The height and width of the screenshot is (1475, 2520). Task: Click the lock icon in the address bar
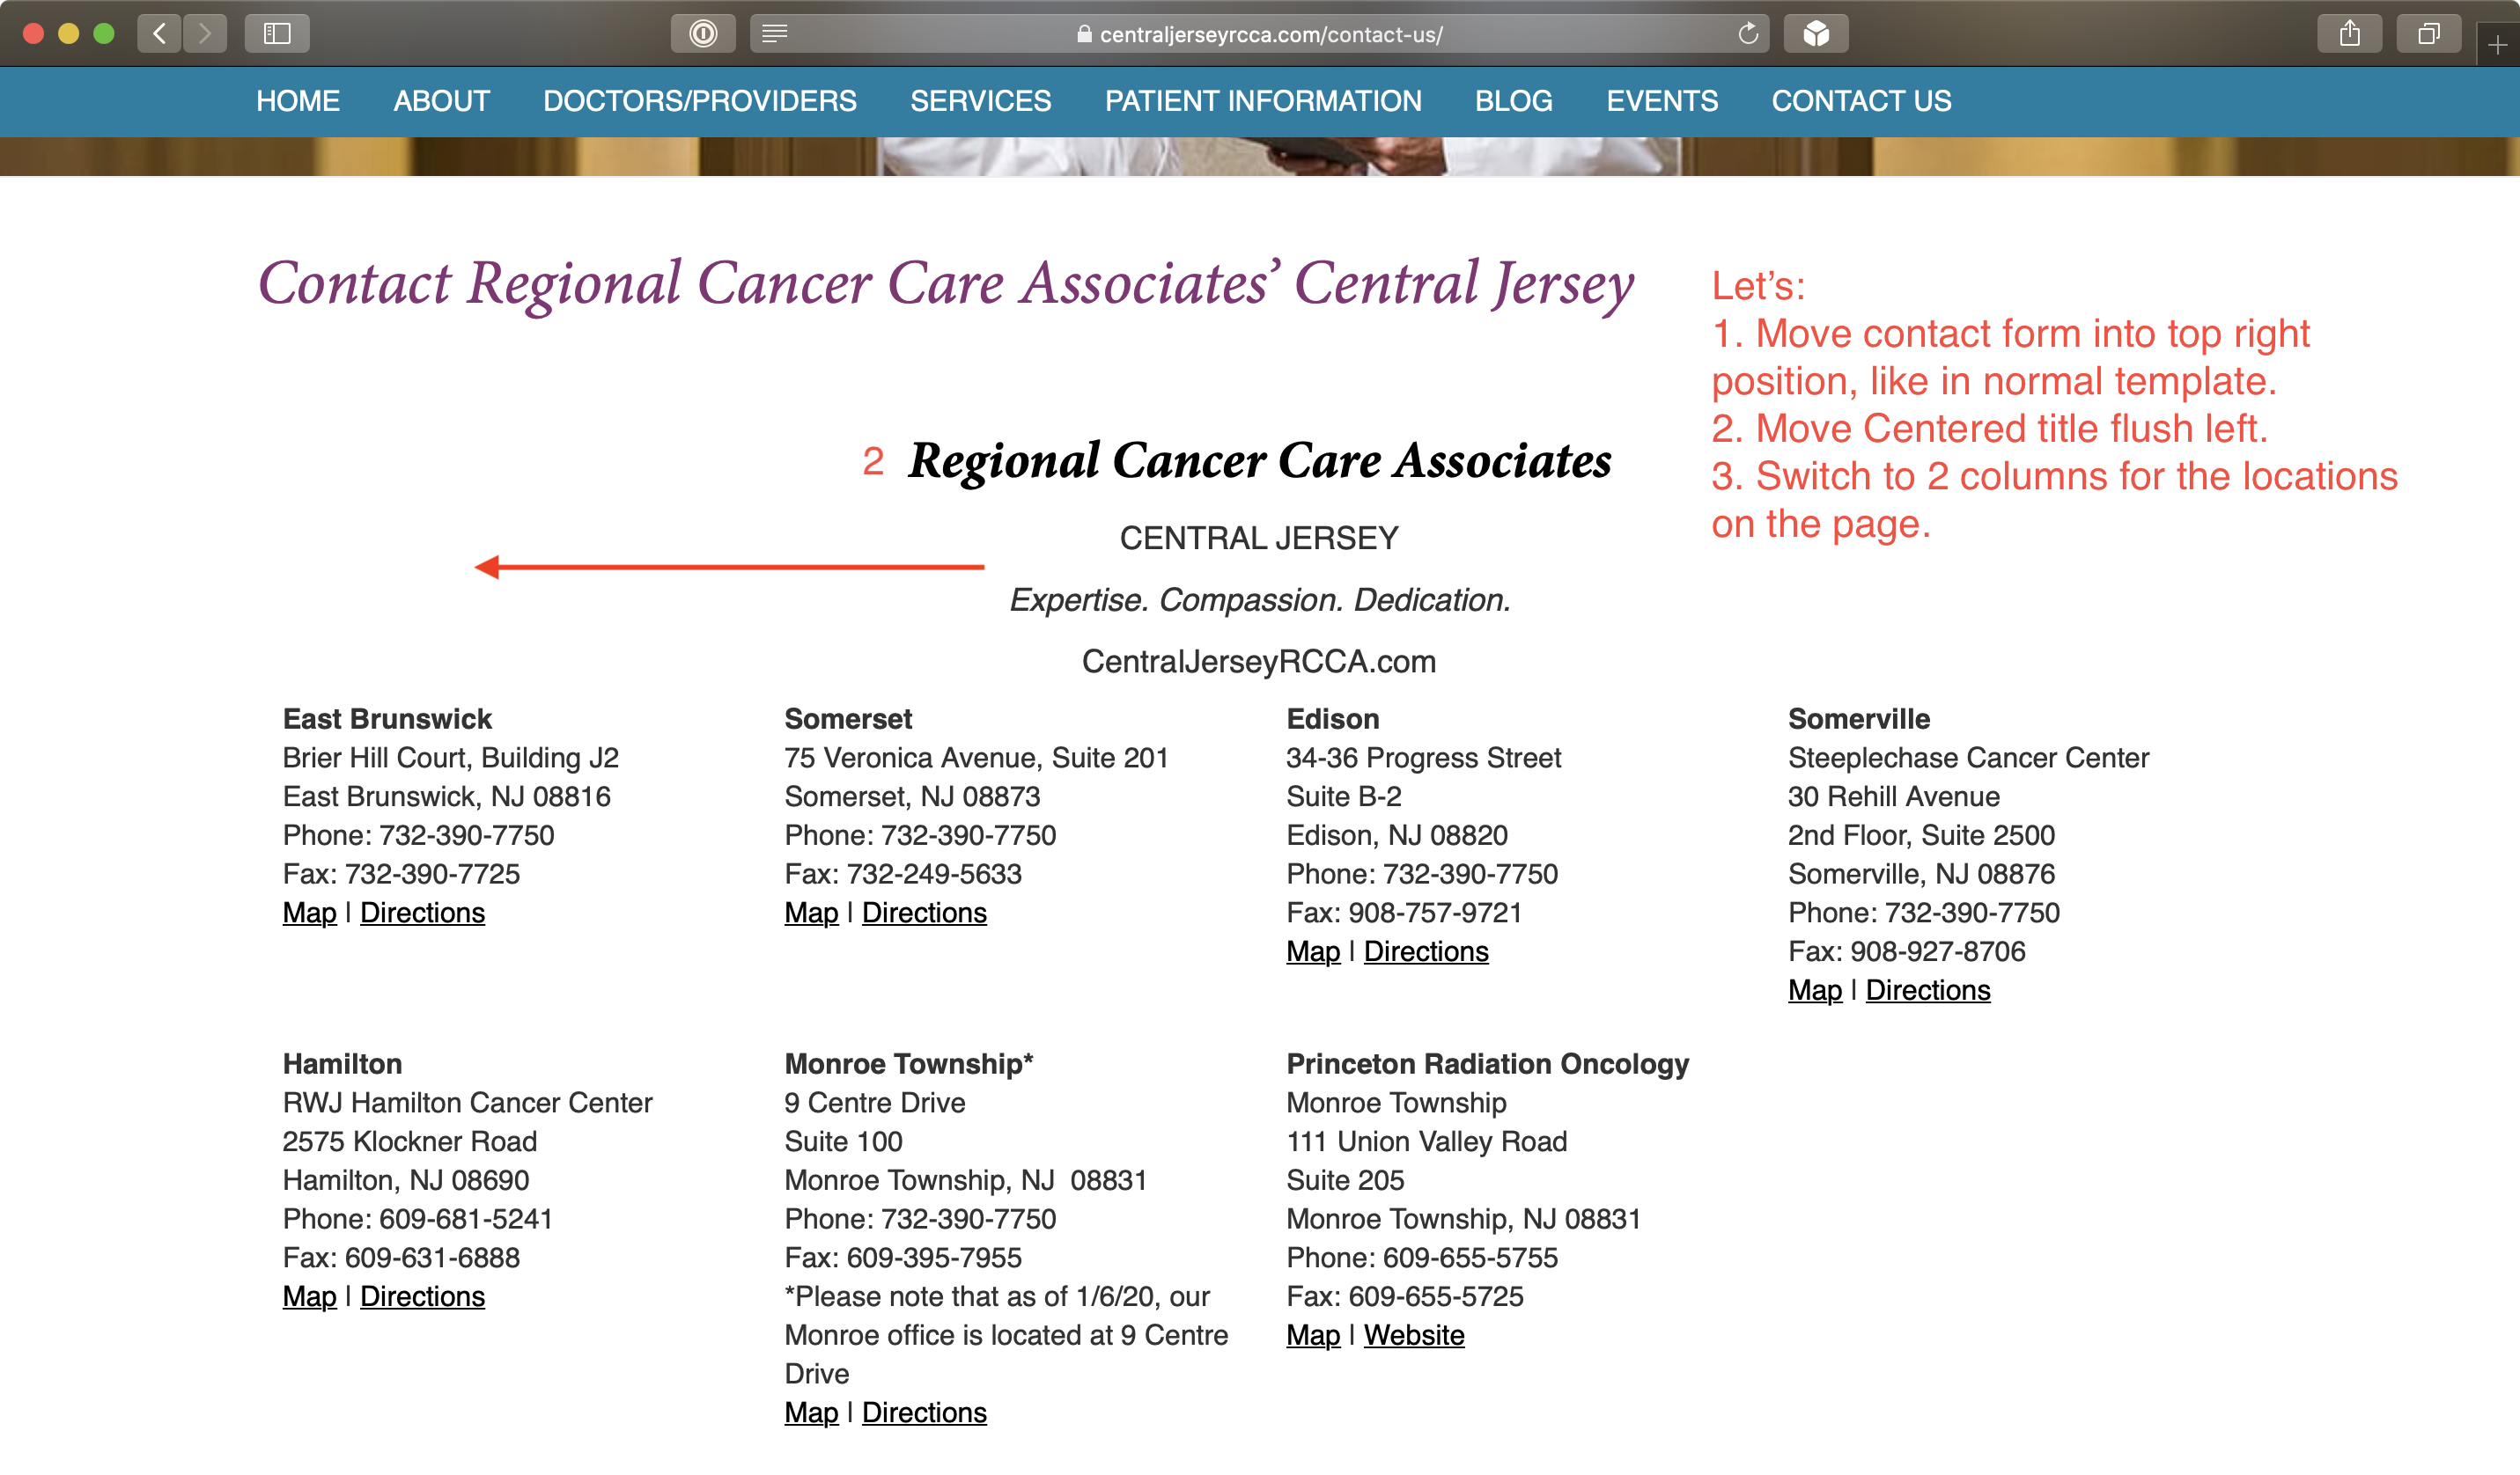pos(1084,34)
